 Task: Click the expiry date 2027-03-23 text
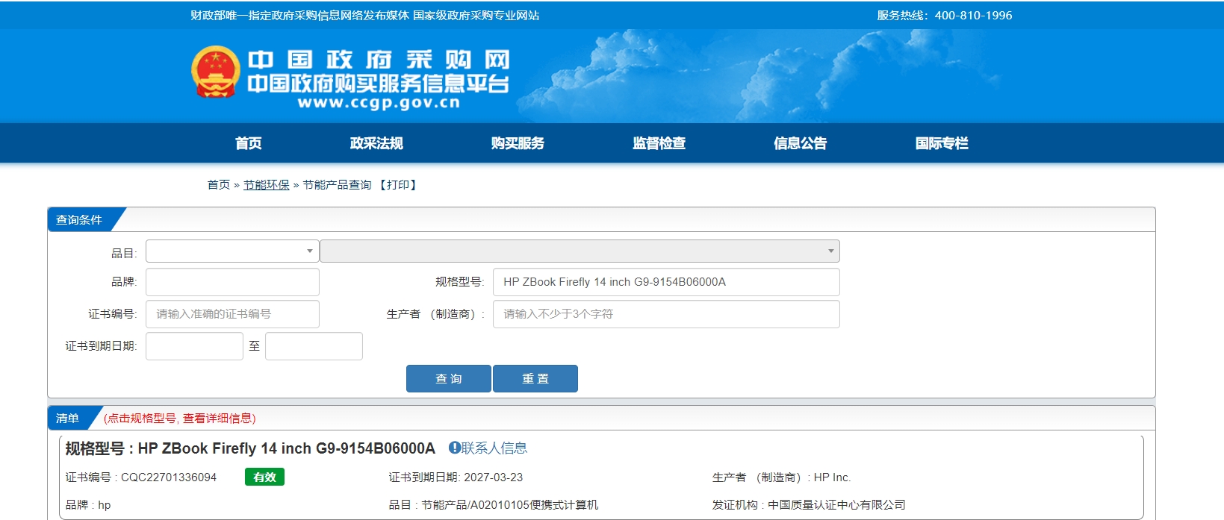click(494, 477)
